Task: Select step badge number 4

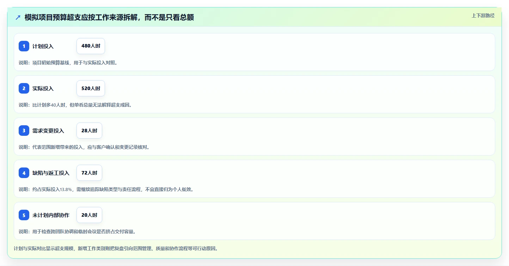Action: pos(24,173)
